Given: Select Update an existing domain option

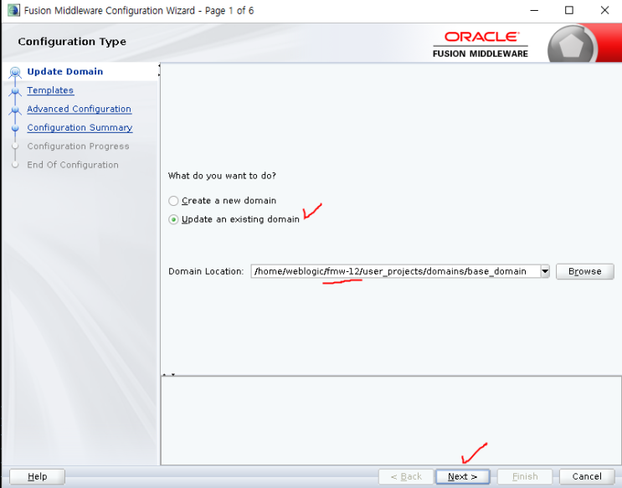Looking at the screenshot, I should point(173,219).
